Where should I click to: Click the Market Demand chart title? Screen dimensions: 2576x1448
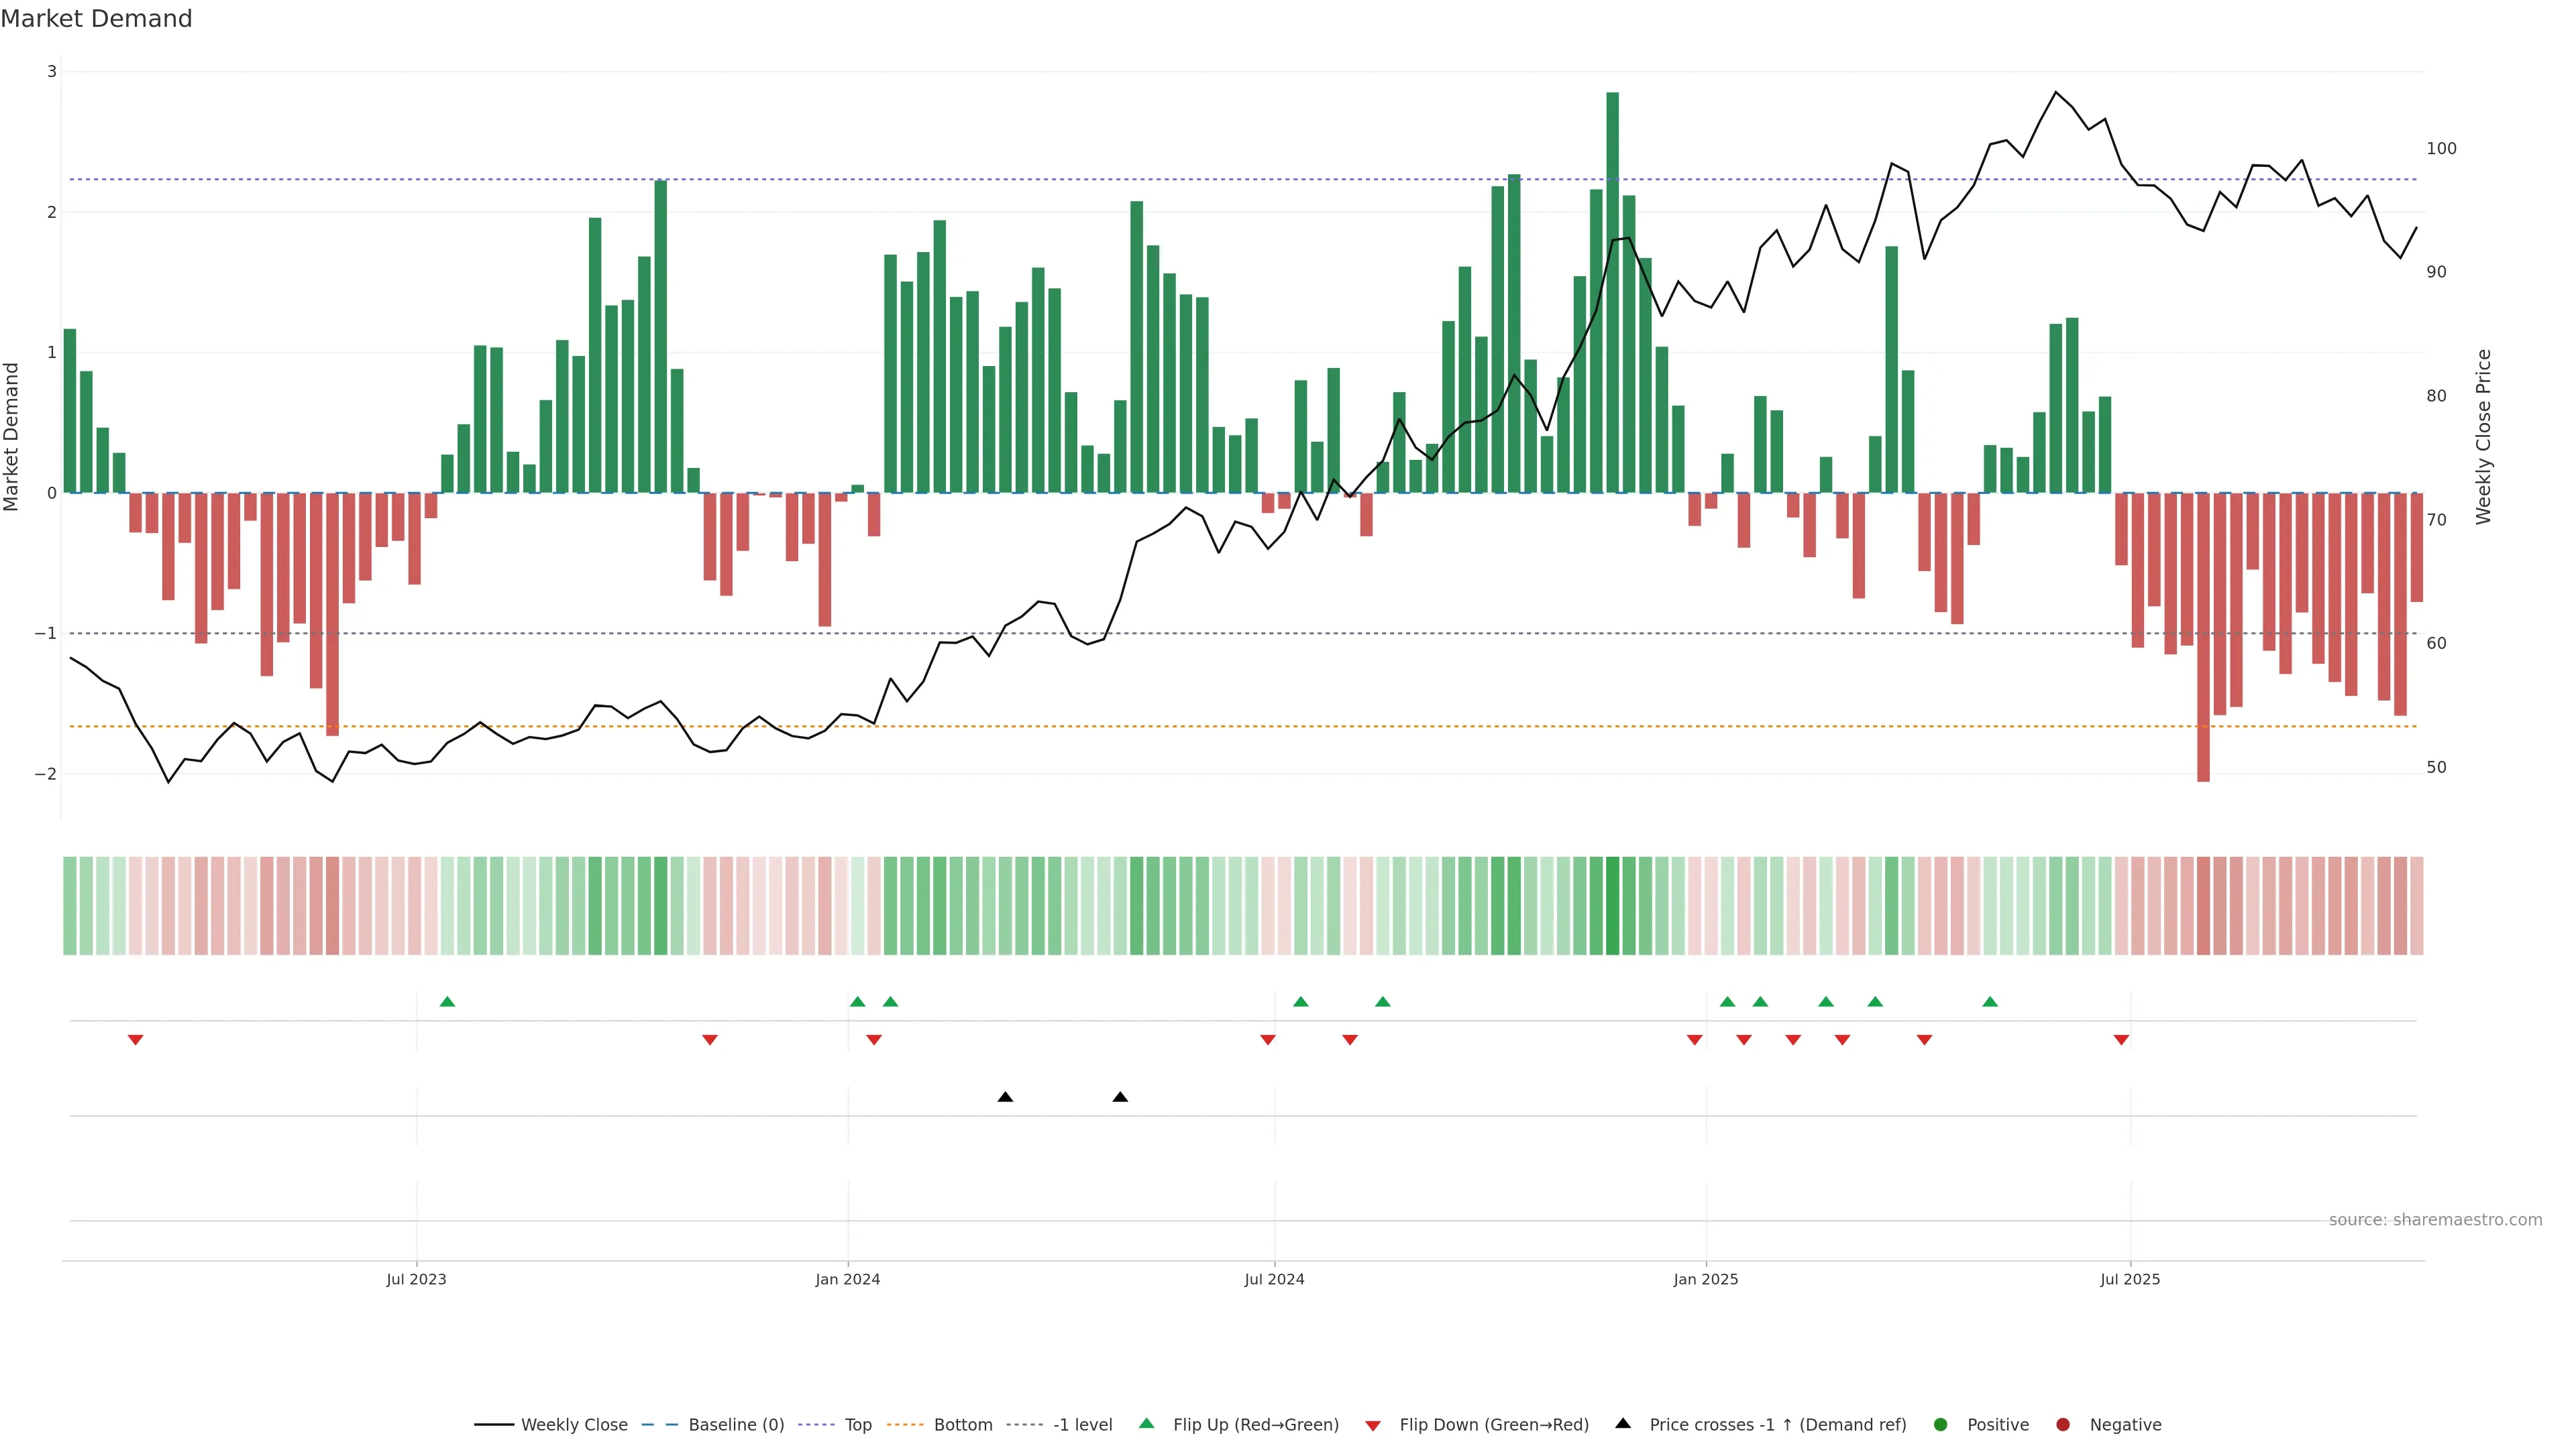96,19
